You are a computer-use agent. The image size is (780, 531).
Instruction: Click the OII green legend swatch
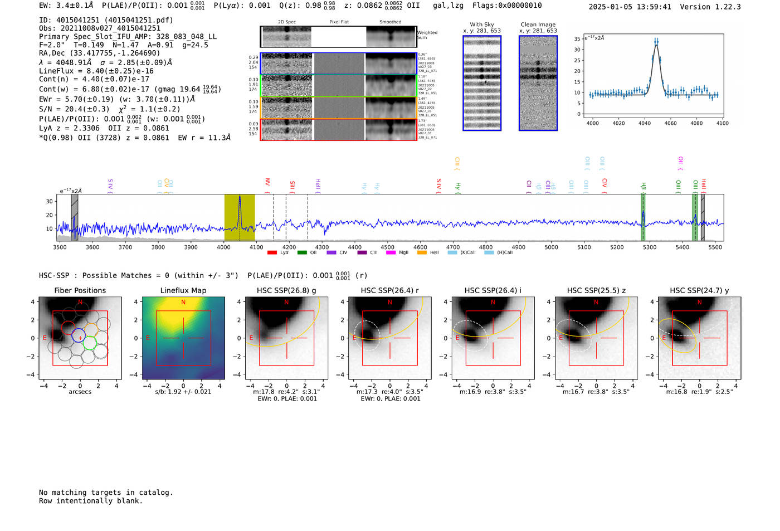tap(302, 252)
